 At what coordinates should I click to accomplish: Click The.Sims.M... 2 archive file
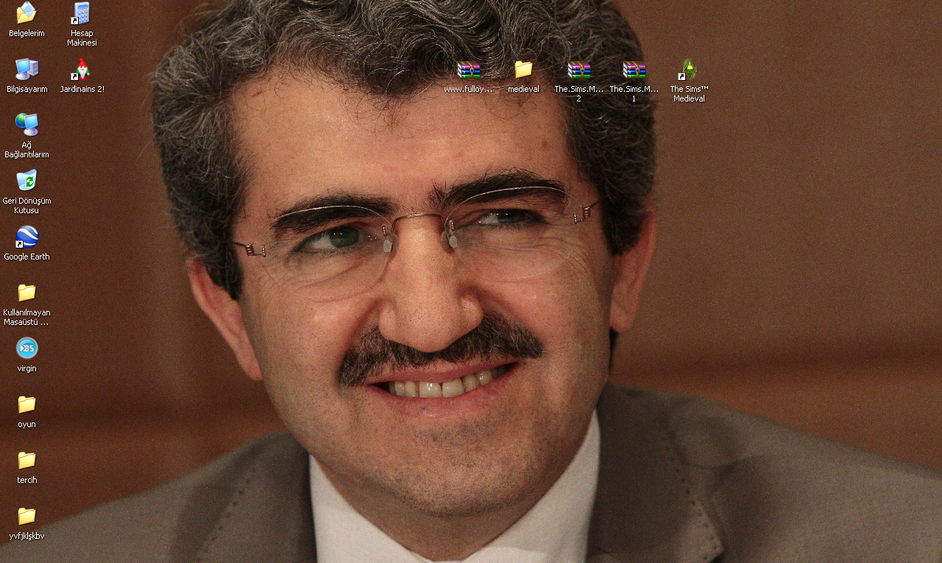pos(578,70)
